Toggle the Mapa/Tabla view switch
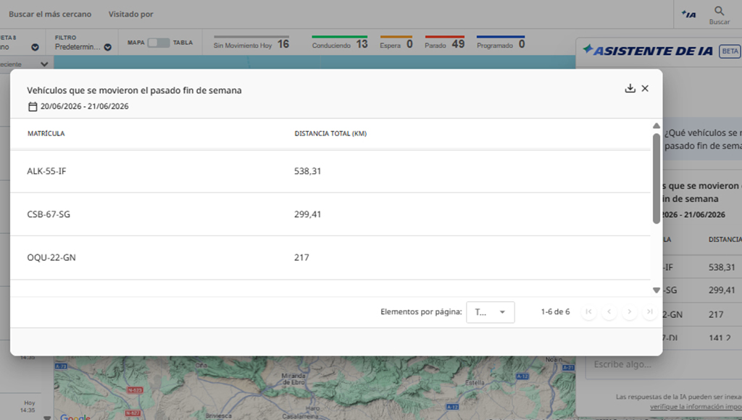742x420 pixels. (159, 43)
